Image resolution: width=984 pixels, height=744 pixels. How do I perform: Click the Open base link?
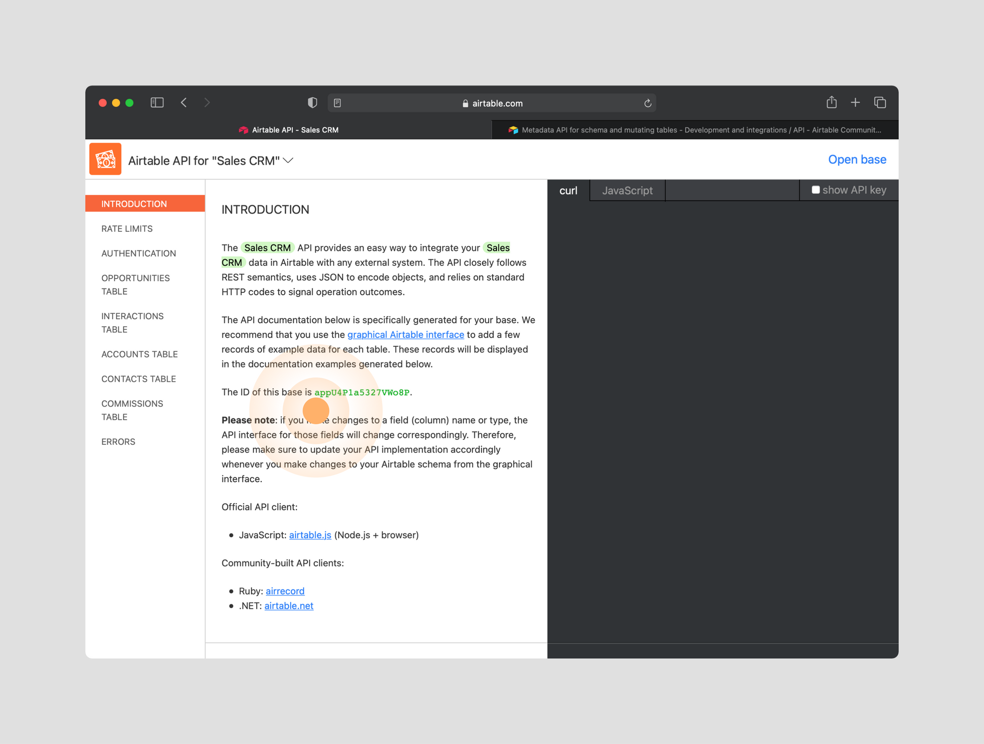pyautogui.click(x=857, y=159)
